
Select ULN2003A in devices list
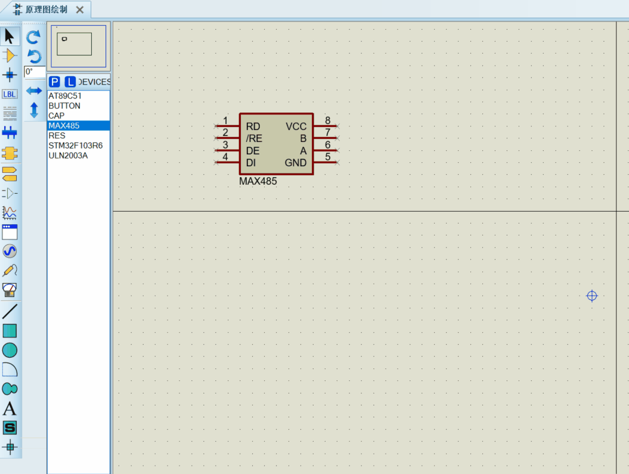(79, 156)
